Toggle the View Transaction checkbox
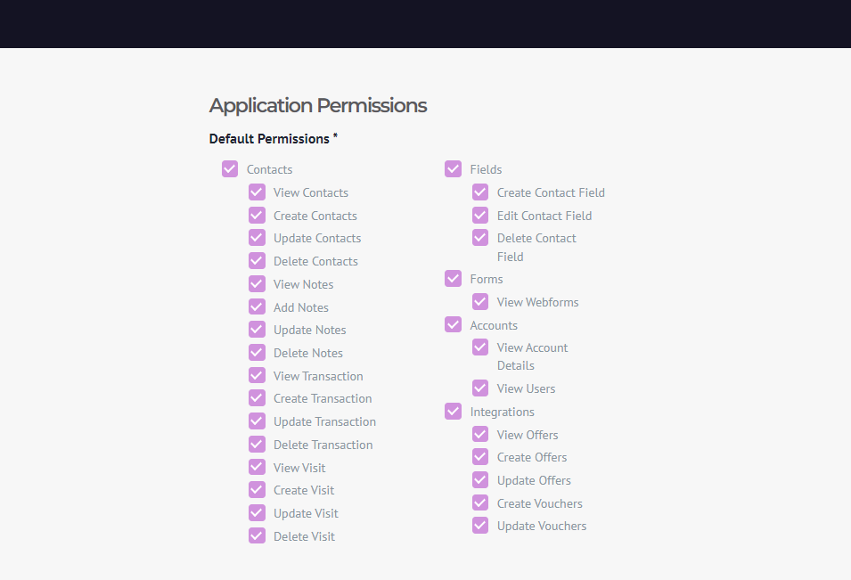This screenshot has height=580, width=851. (x=257, y=375)
